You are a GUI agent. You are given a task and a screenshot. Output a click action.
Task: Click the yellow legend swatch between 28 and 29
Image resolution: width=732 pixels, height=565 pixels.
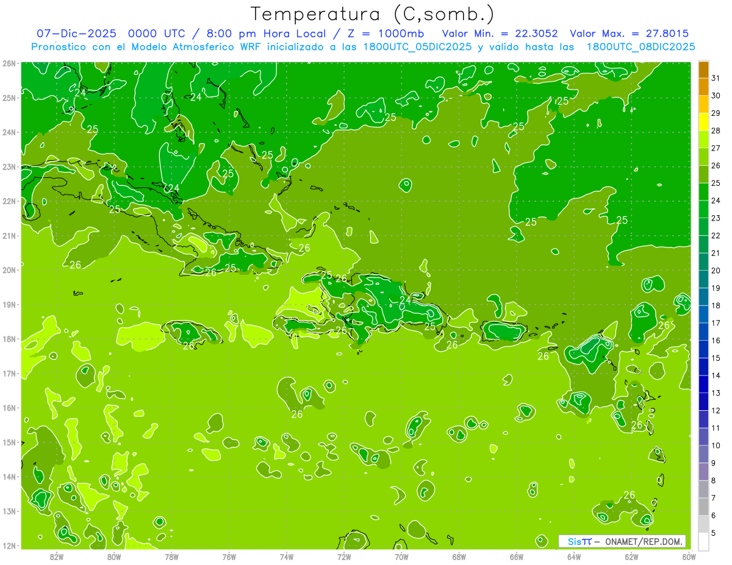(x=703, y=122)
